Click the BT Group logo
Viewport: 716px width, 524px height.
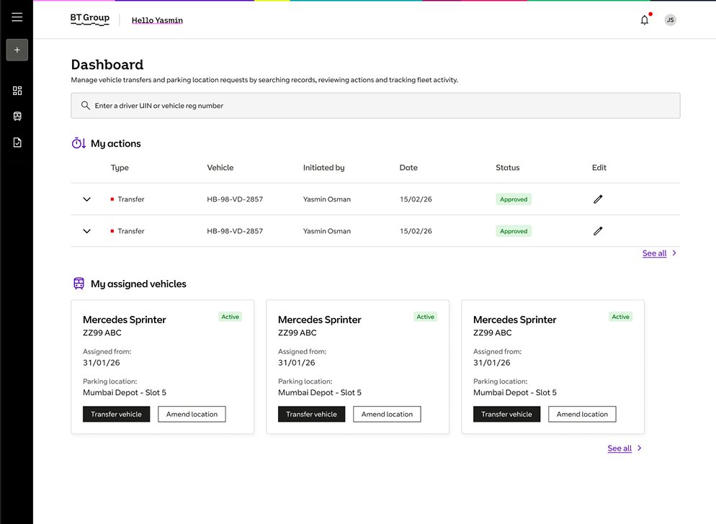(90, 19)
